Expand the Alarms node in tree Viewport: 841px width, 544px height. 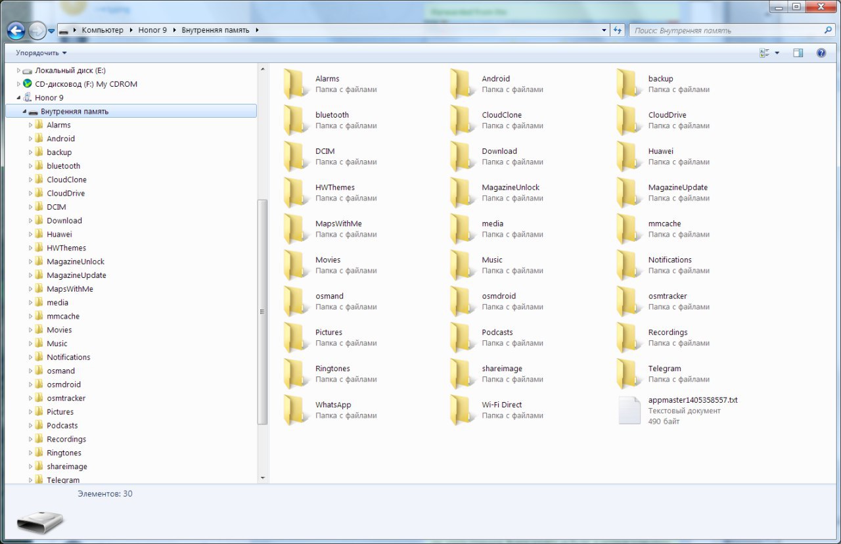30,125
